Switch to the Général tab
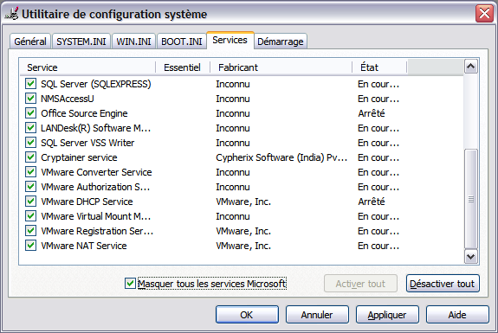 pos(30,42)
